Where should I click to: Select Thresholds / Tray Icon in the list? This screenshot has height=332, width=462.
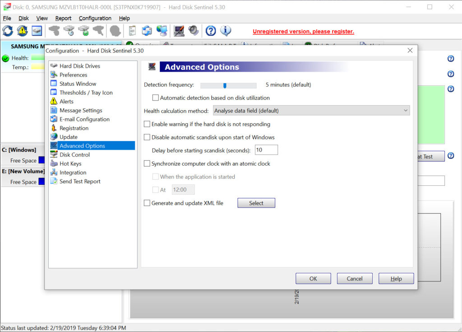pos(86,92)
